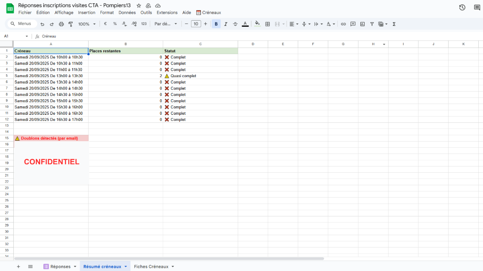This screenshot has height=271, width=483.
Task: Open text wrapping options
Action: coord(318,24)
